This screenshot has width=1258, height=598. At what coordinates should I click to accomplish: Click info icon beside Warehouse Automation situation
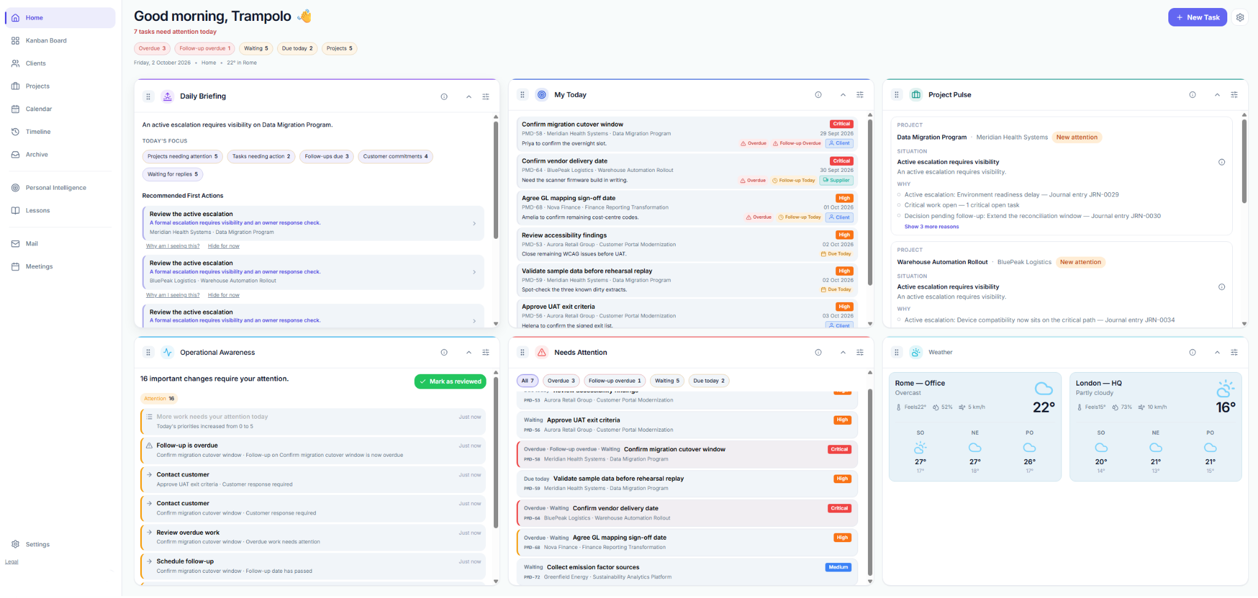coord(1222,287)
